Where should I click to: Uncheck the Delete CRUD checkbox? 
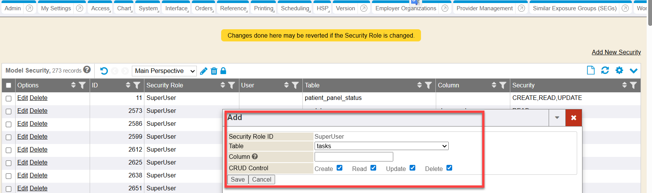(449, 168)
